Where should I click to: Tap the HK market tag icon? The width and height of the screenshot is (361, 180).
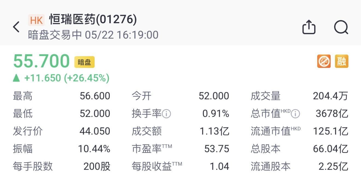click(x=36, y=20)
